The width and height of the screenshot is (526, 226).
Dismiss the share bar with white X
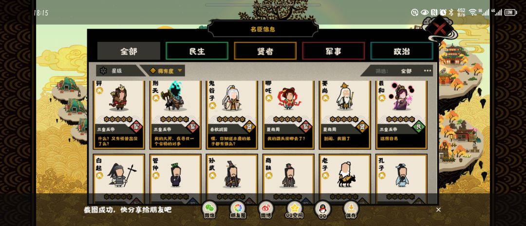click(x=438, y=209)
